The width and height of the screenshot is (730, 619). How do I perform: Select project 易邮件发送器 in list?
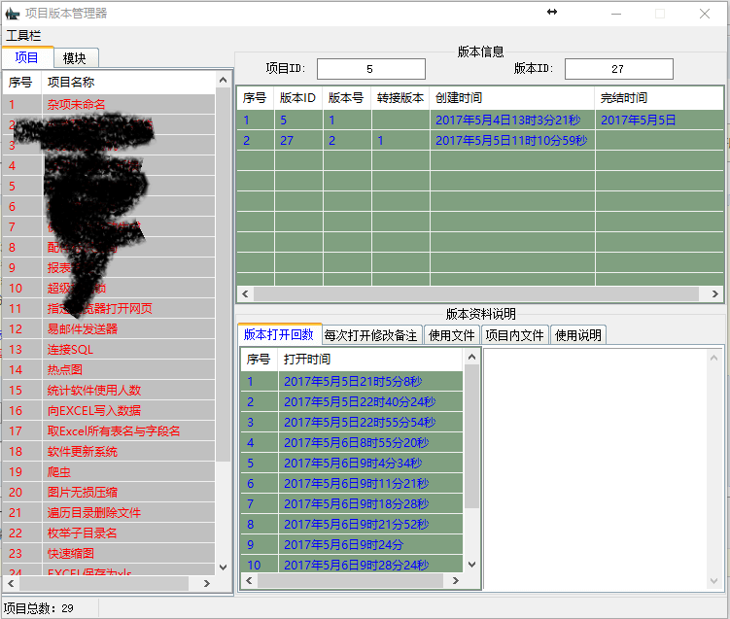tap(83, 329)
